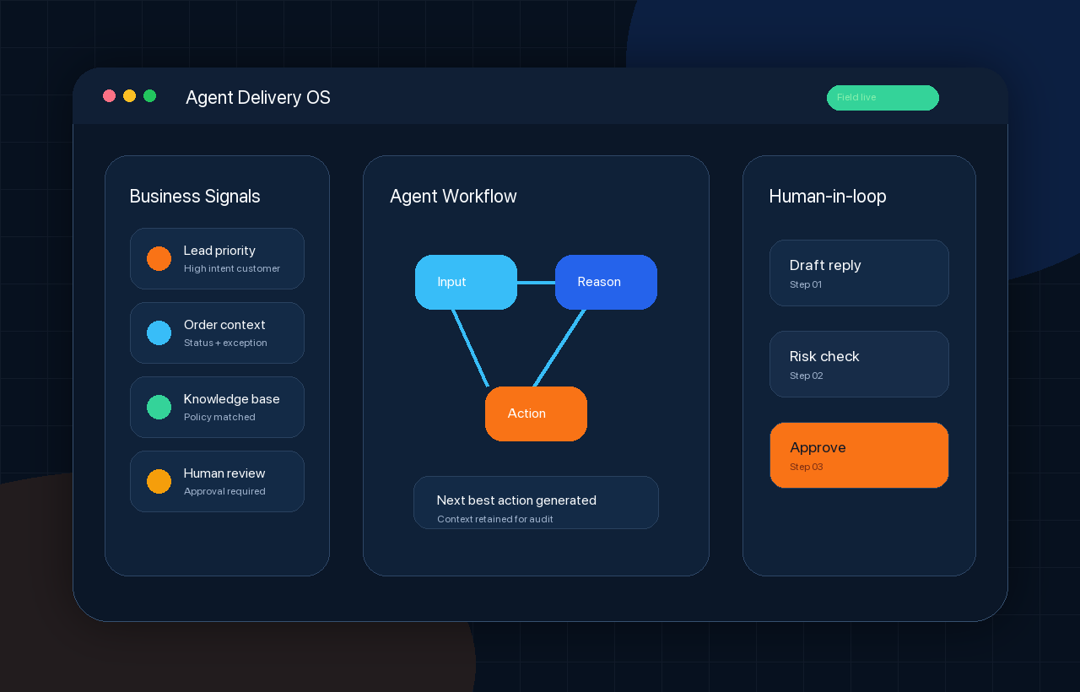Open the Order context signal card
Viewport: 1080px width, 692px height.
[217, 332]
